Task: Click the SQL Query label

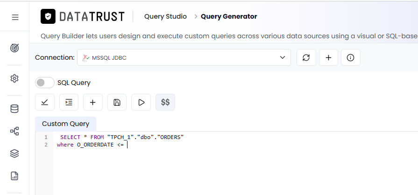Action: point(74,83)
